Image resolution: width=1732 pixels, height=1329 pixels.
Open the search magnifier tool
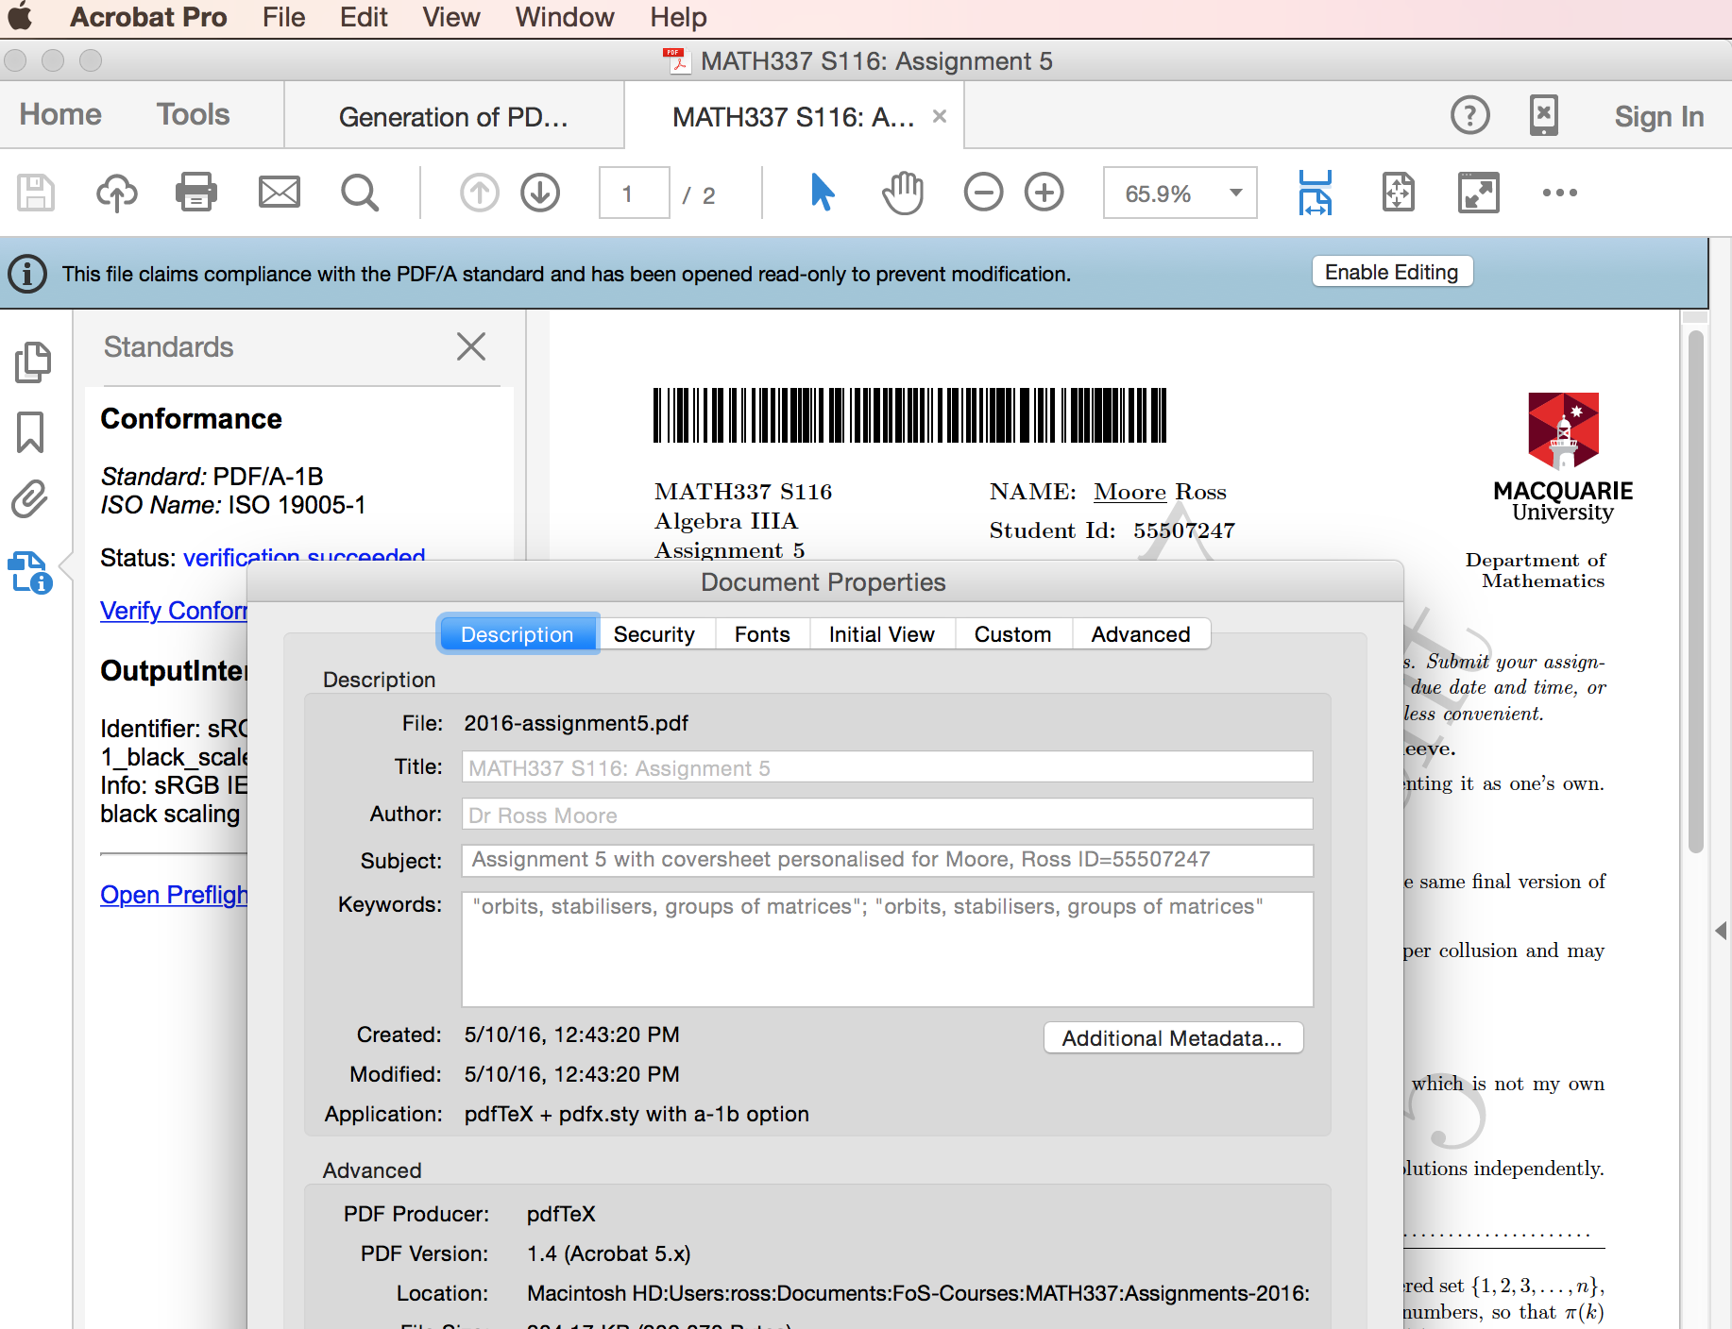[x=359, y=193]
